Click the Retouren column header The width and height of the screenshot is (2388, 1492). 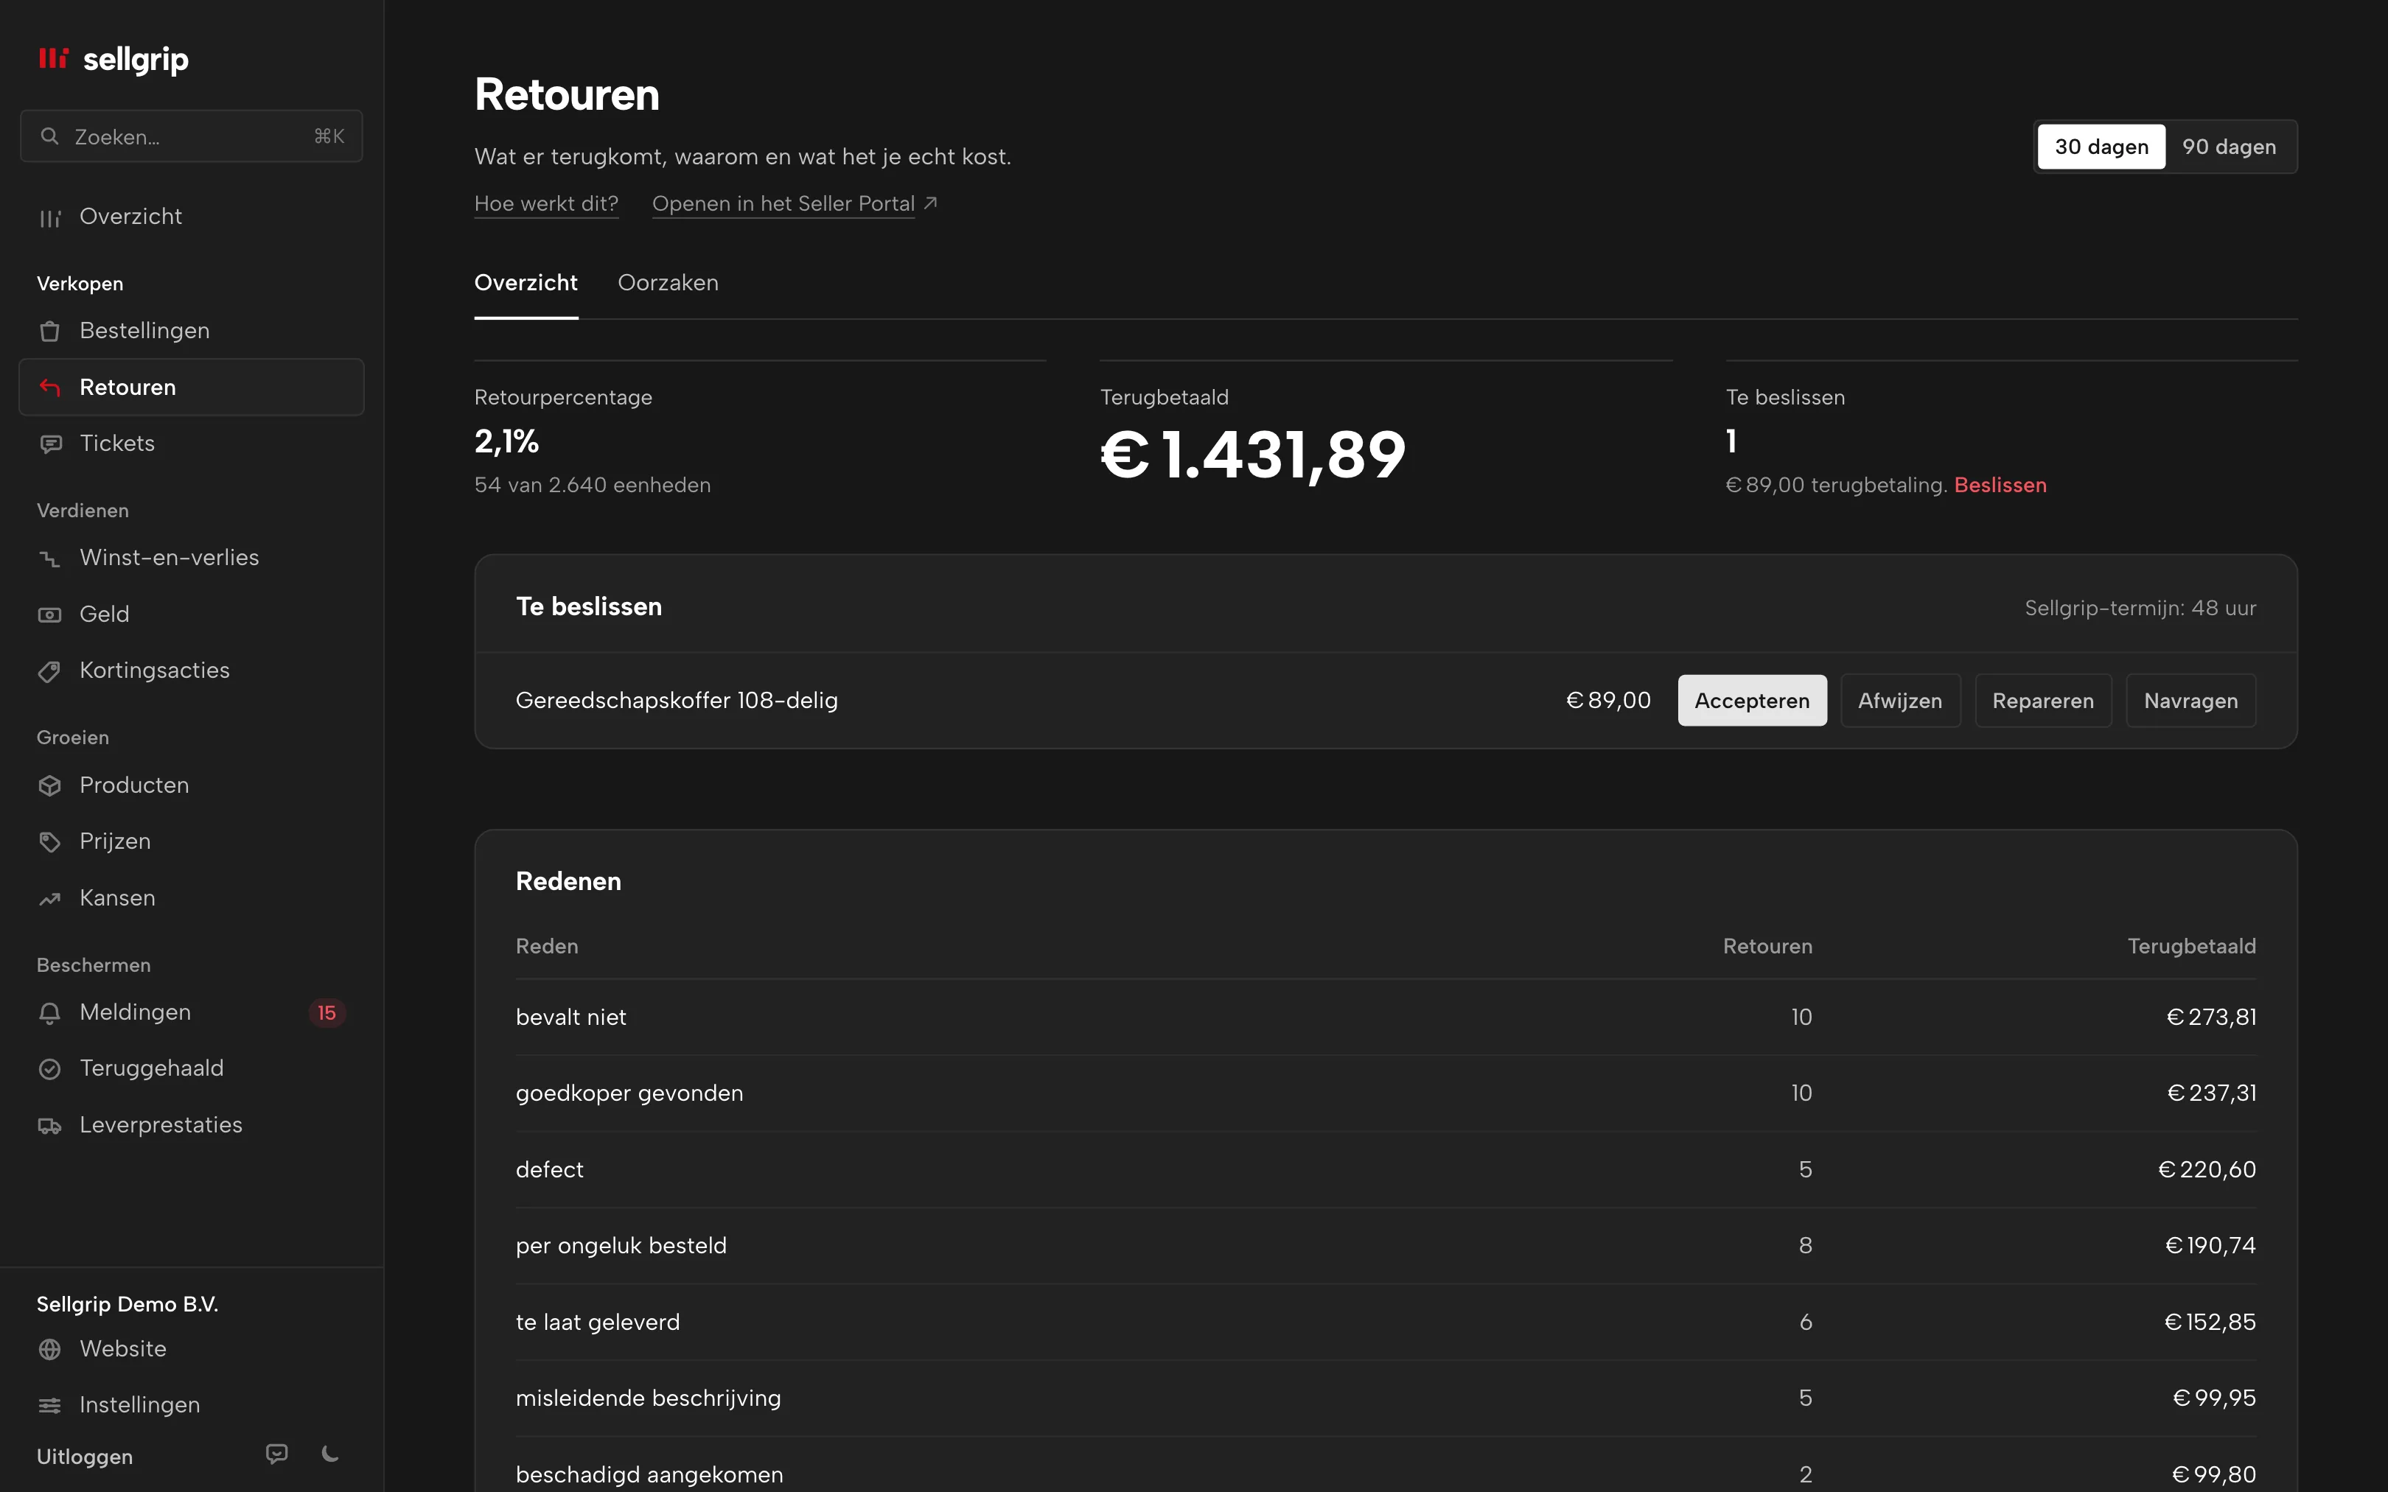[1767, 946]
